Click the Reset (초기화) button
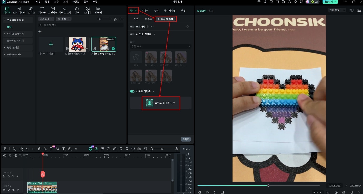The width and height of the screenshot is (363, 194). (186, 139)
